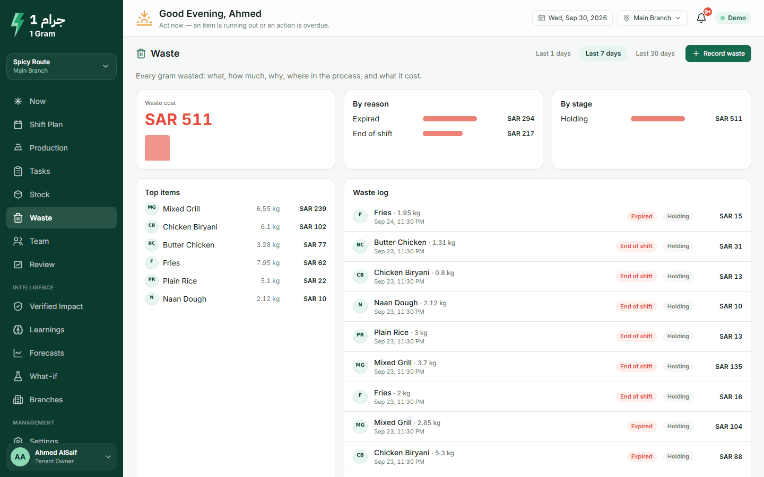Screen dimensions: 764x477
Task: Click the Expired bar under By reason
Action: (450, 119)
